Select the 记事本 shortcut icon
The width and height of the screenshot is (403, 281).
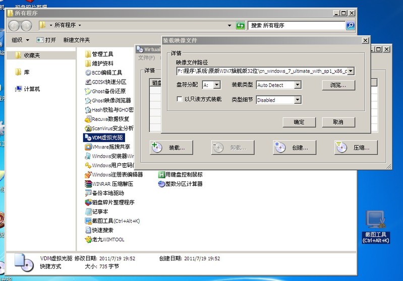pyautogui.click(x=88, y=212)
